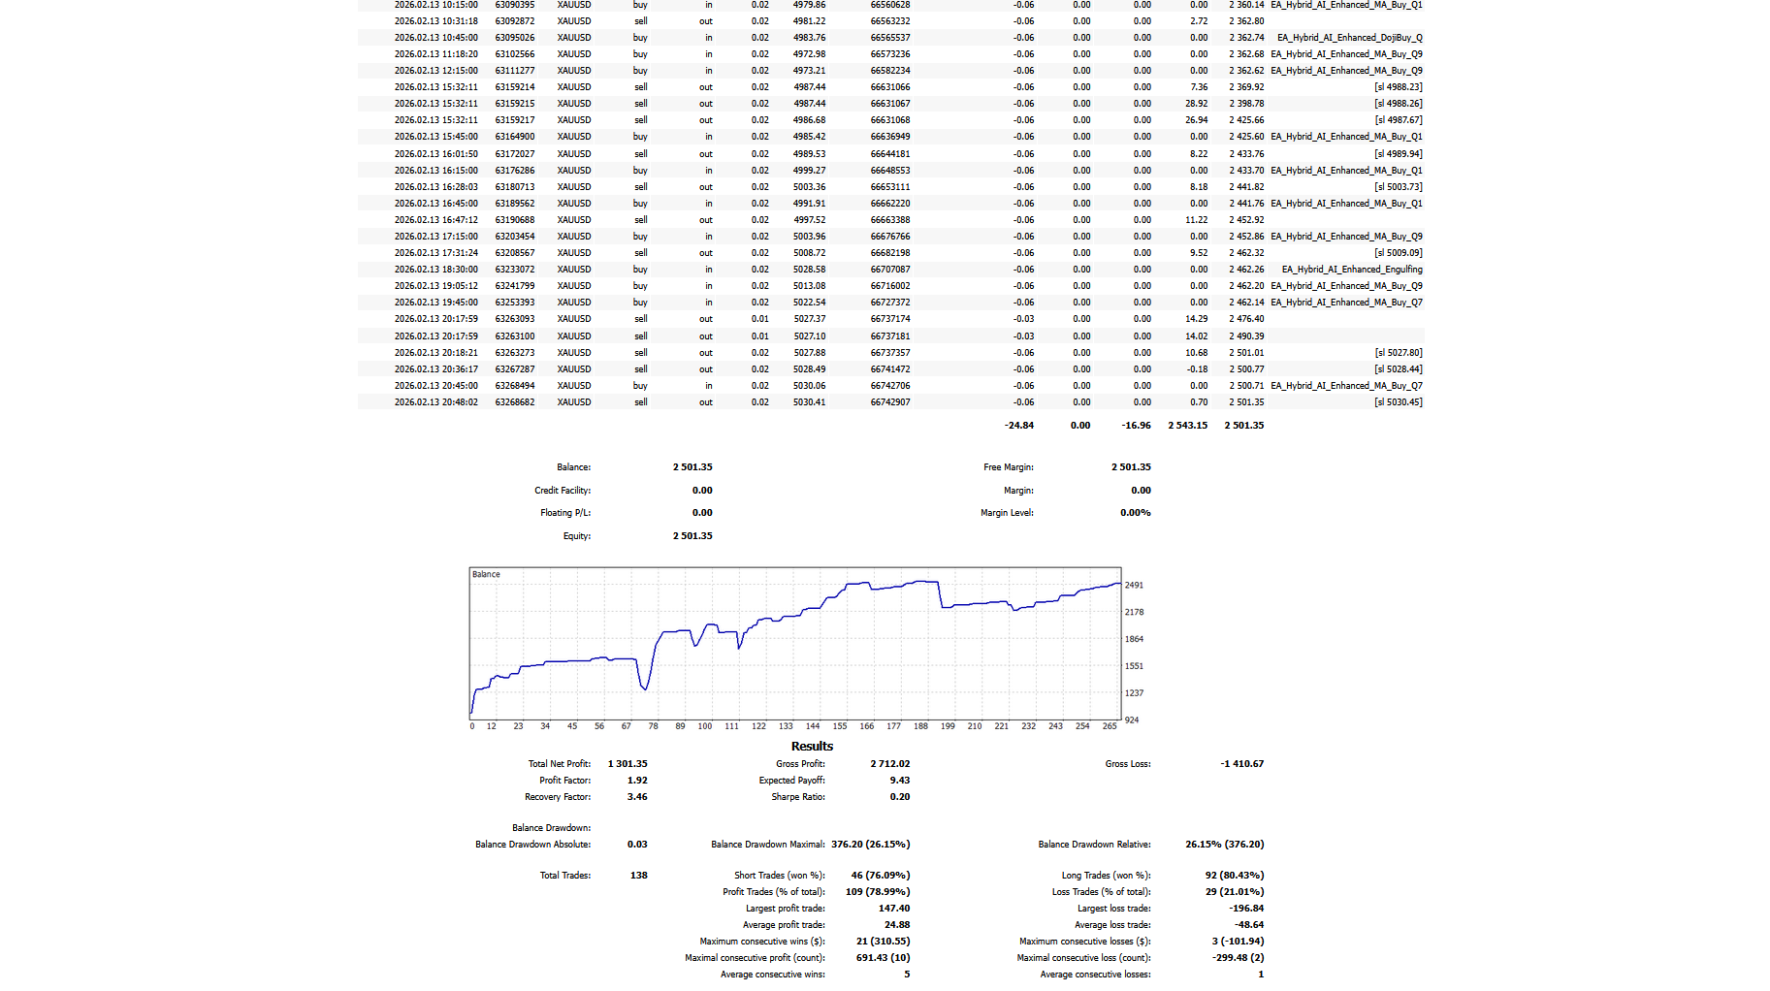
Task: Select the 2491 label on chart axis
Action: (x=1134, y=586)
